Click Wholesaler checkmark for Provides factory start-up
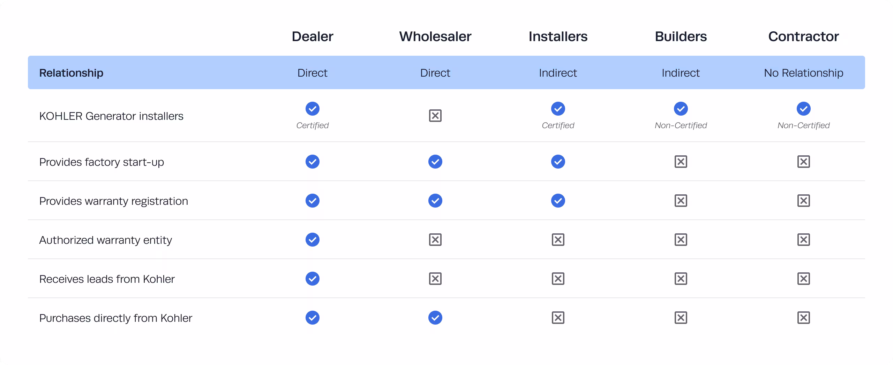Viewport: 893px width, 365px height. pos(435,162)
